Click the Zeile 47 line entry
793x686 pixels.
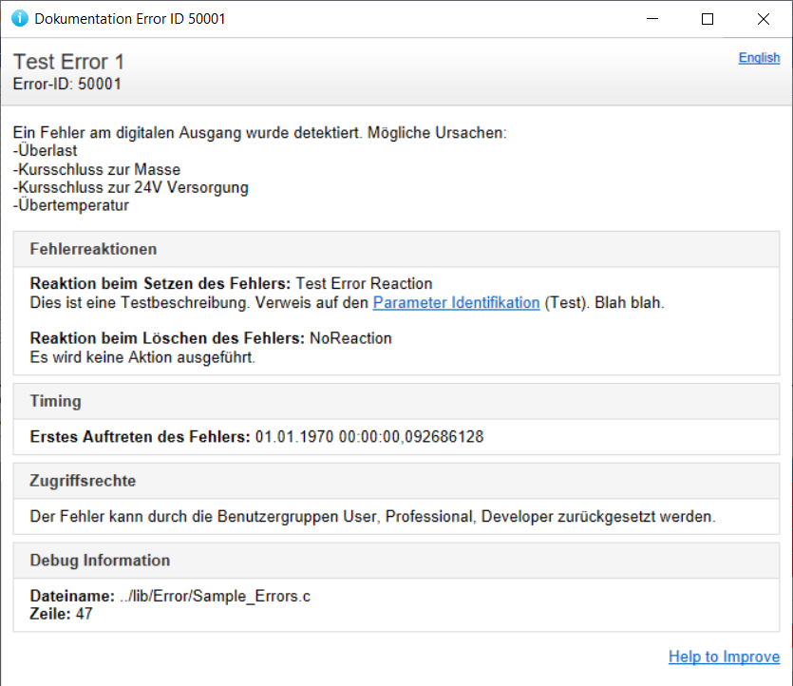pos(61,614)
